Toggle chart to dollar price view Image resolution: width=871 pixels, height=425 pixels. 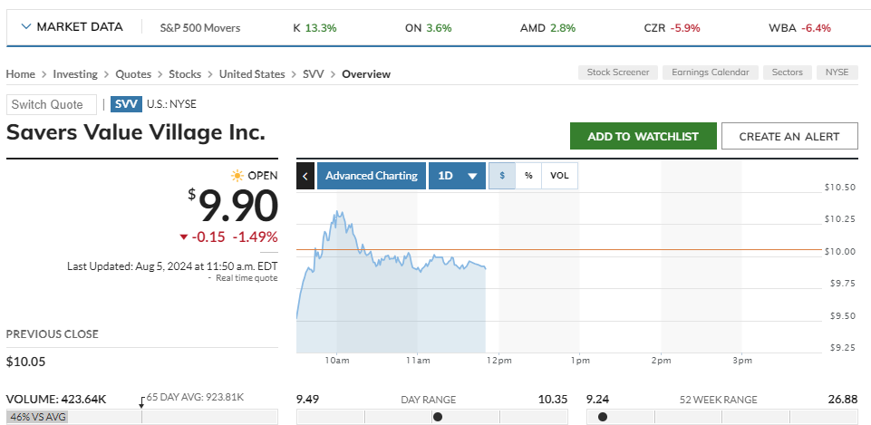502,176
